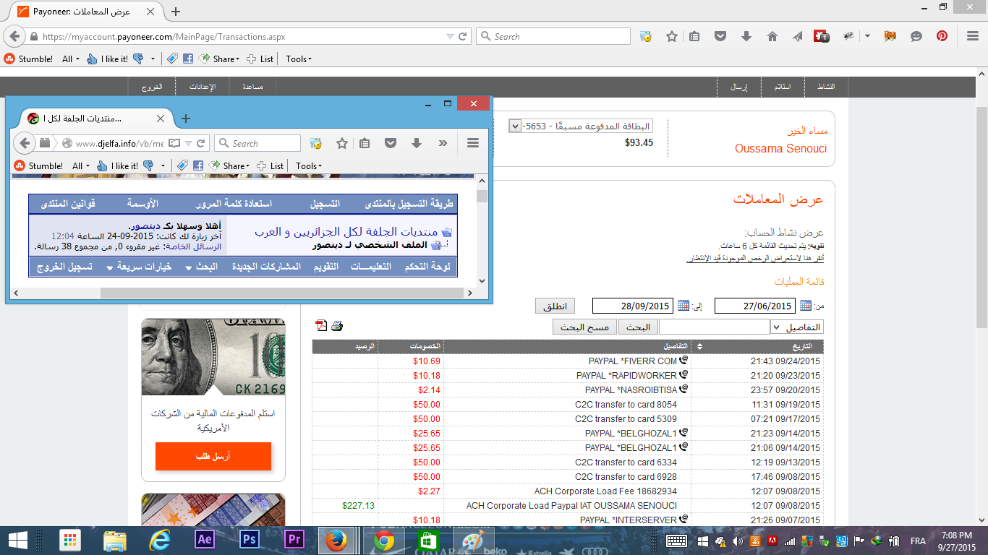Bookmark this page star in Payoneer window
The width and height of the screenshot is (988, 555).
672,36
